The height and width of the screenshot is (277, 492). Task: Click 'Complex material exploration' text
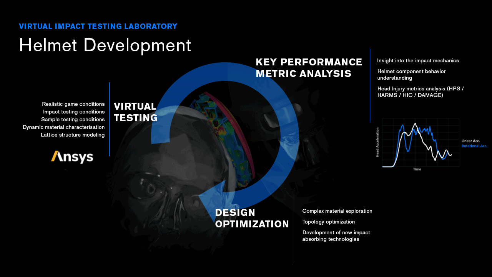click(337, 211)
